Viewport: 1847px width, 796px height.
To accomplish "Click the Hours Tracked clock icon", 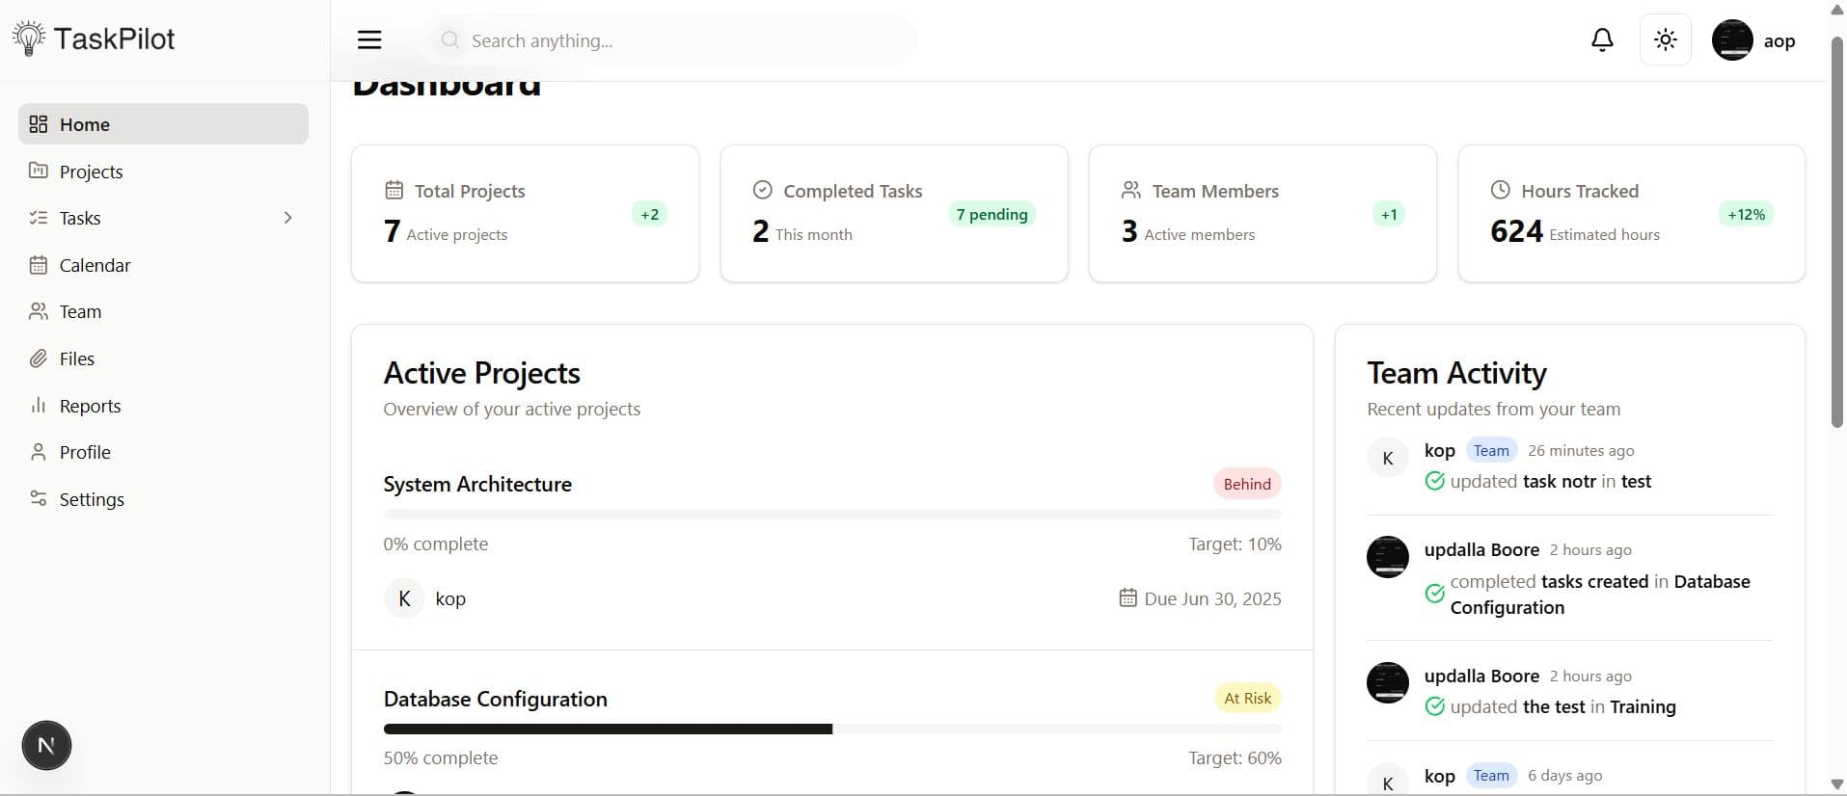I will coord(1501,190).
